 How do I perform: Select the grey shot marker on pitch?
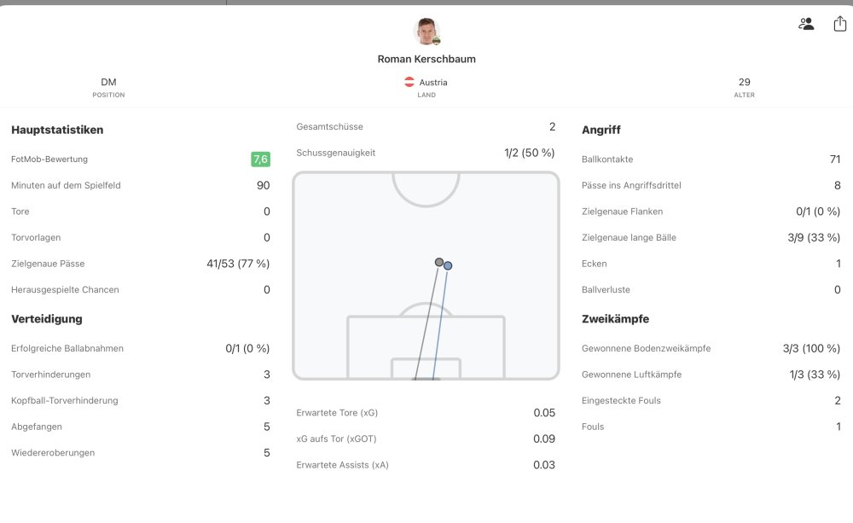coord(439,262)
